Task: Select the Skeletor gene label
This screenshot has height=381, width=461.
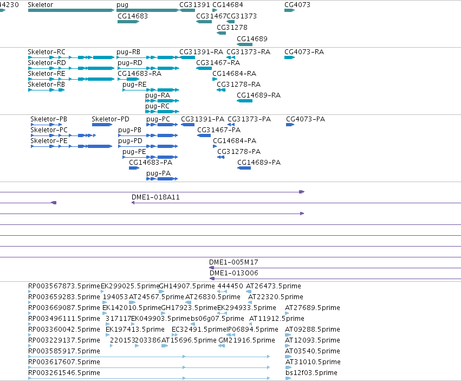Action: pos(41,5)
